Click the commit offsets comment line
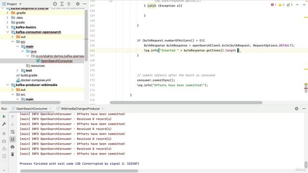The image size is (308, 173). coord(176,75)
